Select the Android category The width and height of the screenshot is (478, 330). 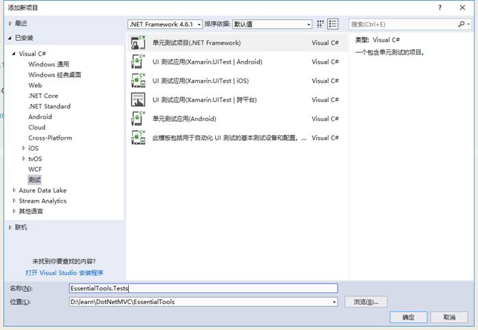point(40,116)
